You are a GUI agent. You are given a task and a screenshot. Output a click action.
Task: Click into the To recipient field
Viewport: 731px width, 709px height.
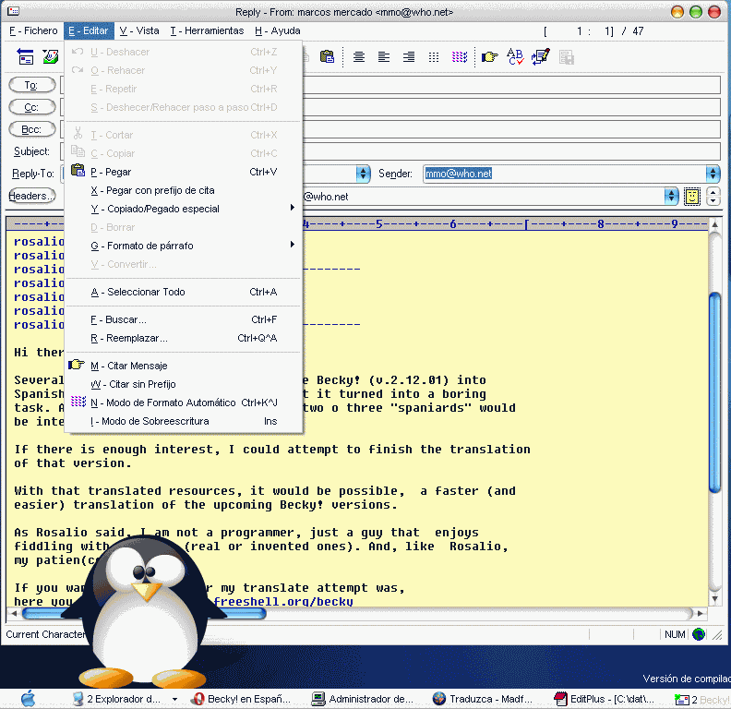pyautogui.click(x=511, y=85)
